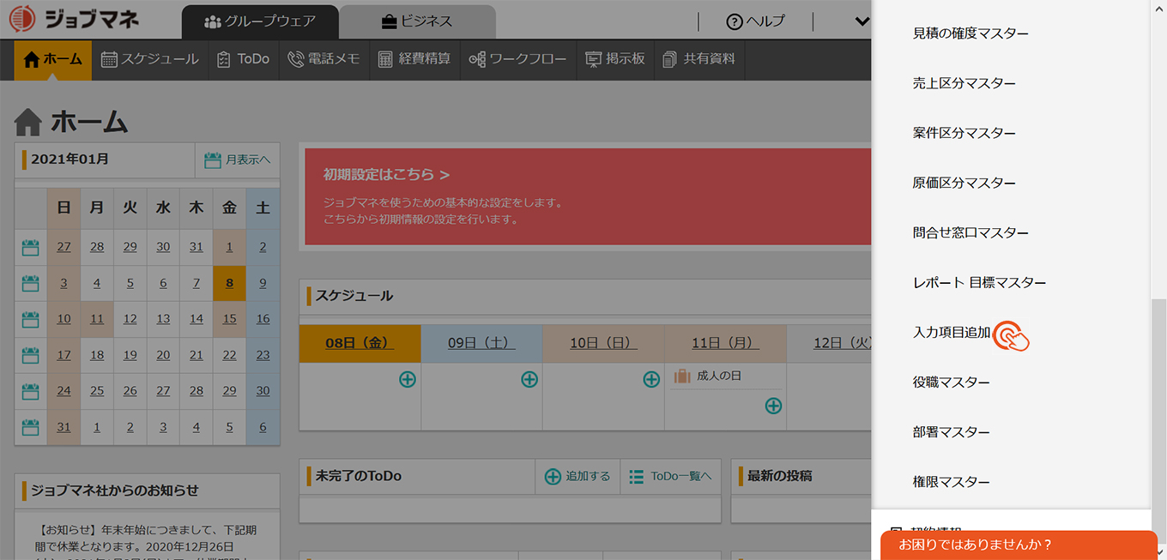Select 原価区分マスター in side menu
This screenshot has width=1167, height=560.
[964, 183]
